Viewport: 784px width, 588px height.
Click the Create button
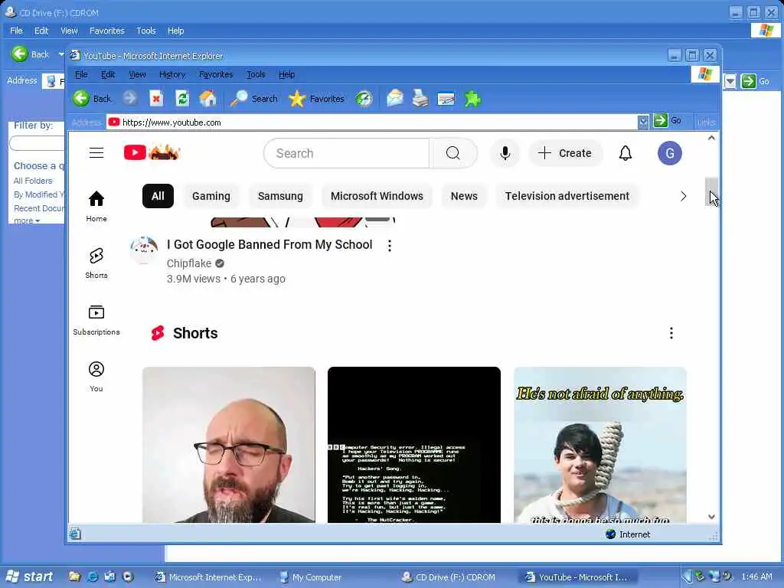pyautogui.click(x=566, y=153)
